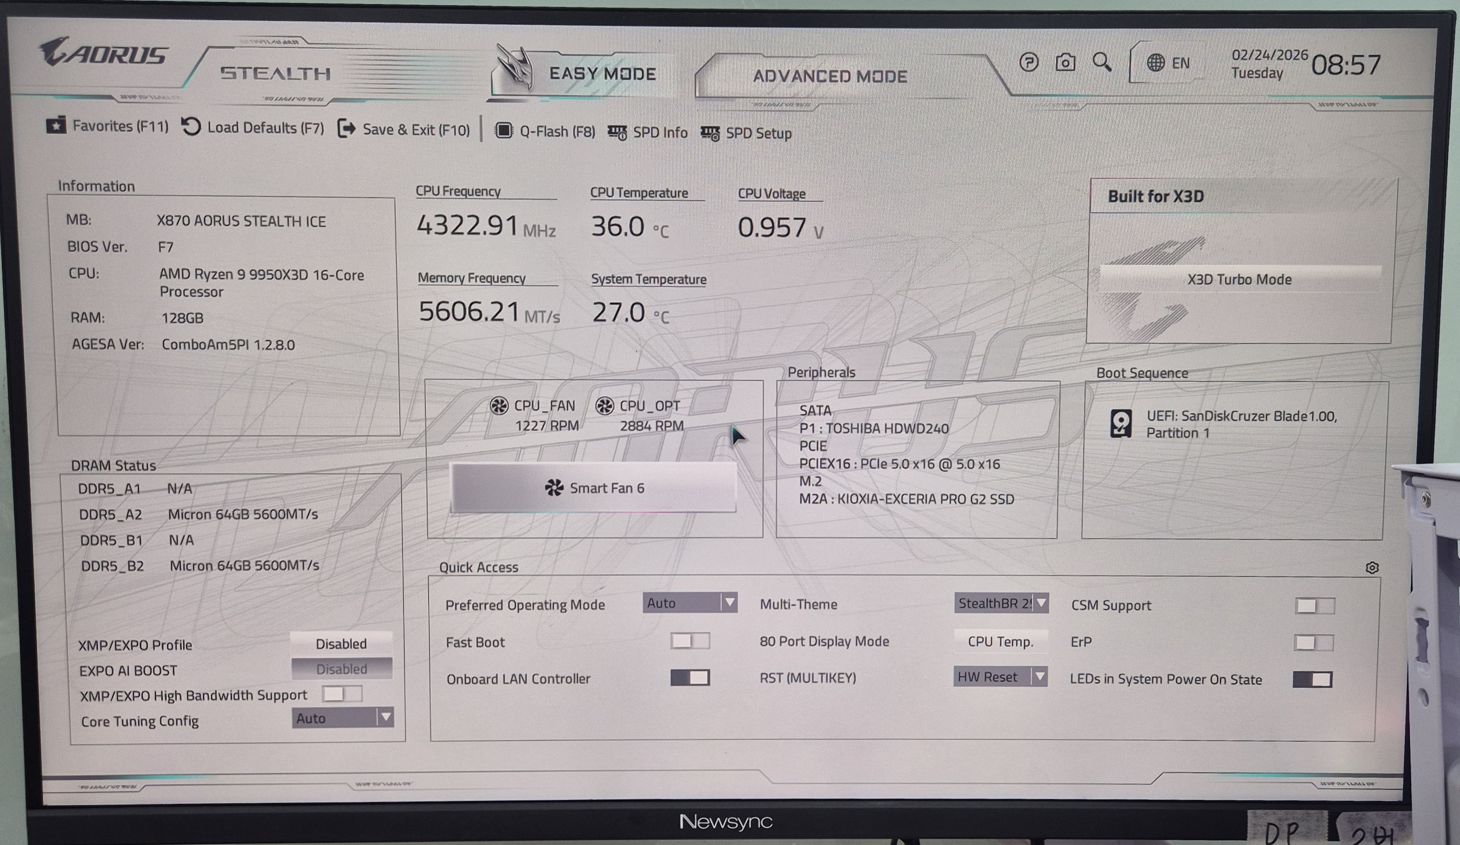Click the screenshot camera icon
The image size is (1460, 845).
pos(1065,62)
